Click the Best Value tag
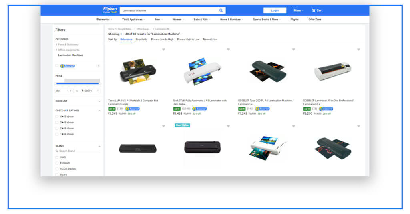The height and width of the screenshot is (214, 410). pyautogui.click(x=182, y=125)
